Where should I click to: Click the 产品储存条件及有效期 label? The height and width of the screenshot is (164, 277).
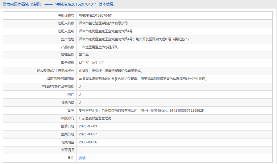(x=58, y=86)
